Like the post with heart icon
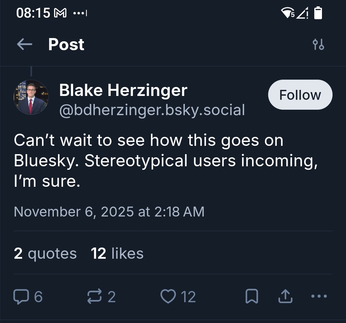This screenshot has width=346, height=323. coord(168,296)
